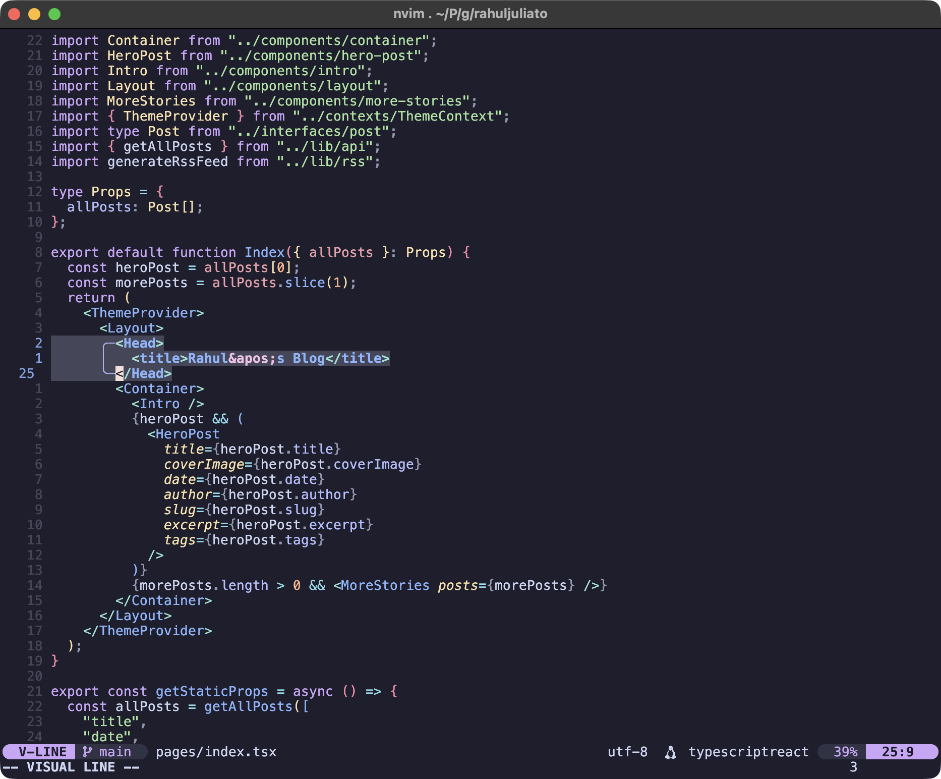Click the getAllPosts([ call
The height and width of the screenshot is (779, 941).
256,706
